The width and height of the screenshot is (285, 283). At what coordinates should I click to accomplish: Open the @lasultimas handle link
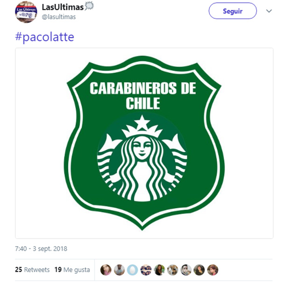(59, 17)
